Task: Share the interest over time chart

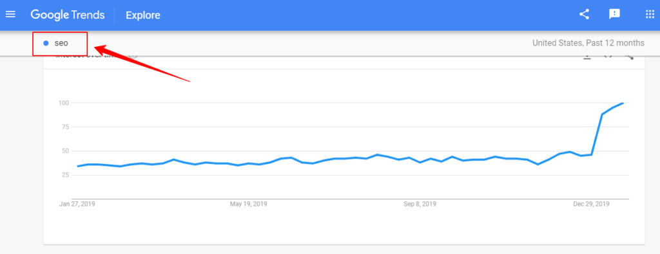Action: coord(629,57)
